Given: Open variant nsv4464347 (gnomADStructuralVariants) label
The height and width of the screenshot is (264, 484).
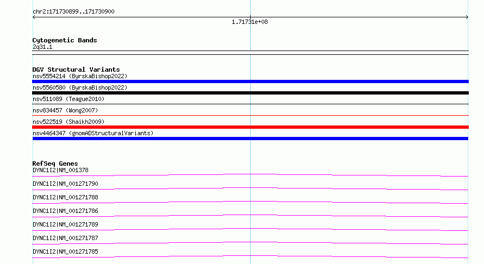Looking at the screenshot, I should 93,133.
